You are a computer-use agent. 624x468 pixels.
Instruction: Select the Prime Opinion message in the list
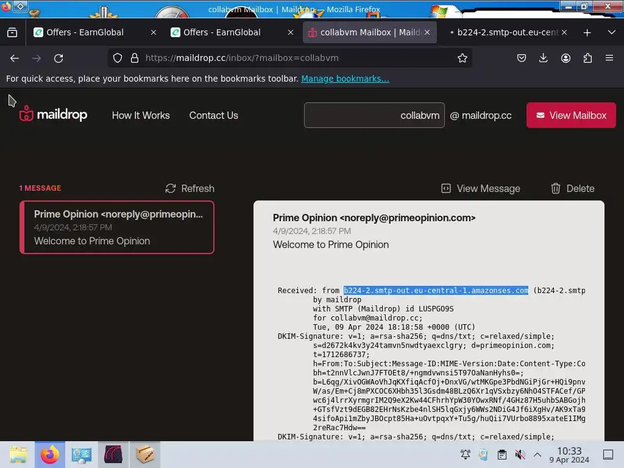pyautogui.click(x=117, y=227)
